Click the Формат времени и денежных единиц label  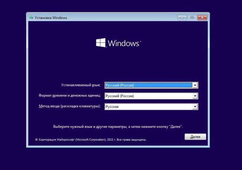tap(70, 96)
